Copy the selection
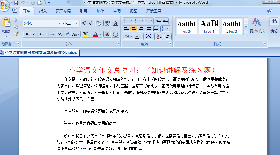Viewport: 280px width, 155px height. [16, 27]
